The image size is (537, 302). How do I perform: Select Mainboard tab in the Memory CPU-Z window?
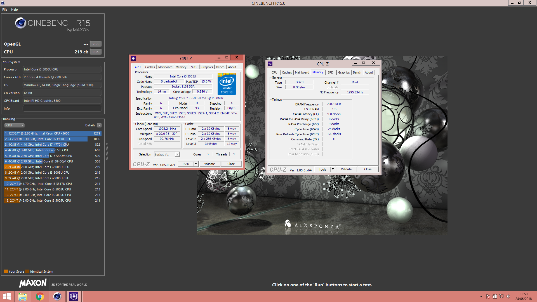point(302,72)
